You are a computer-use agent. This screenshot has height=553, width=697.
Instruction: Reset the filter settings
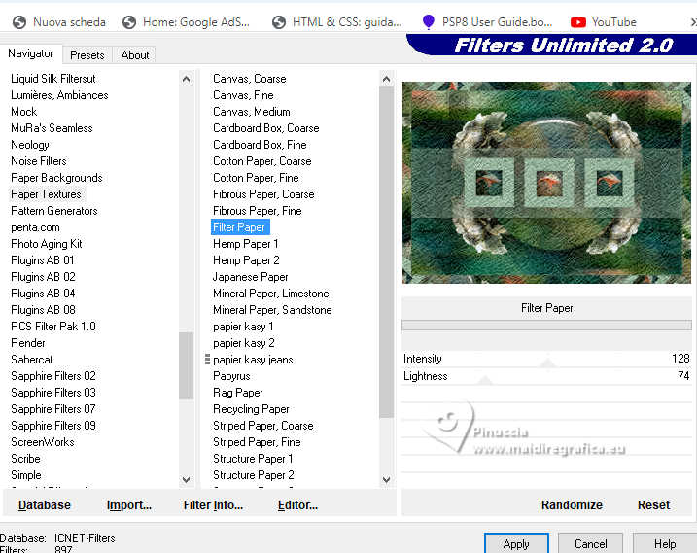653,505
